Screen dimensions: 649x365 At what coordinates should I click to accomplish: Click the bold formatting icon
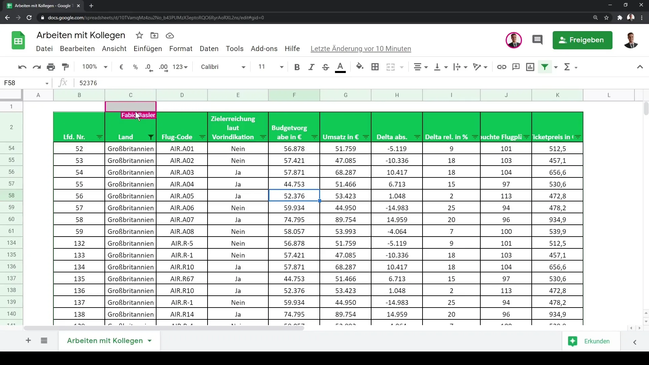tap(297, 67)
